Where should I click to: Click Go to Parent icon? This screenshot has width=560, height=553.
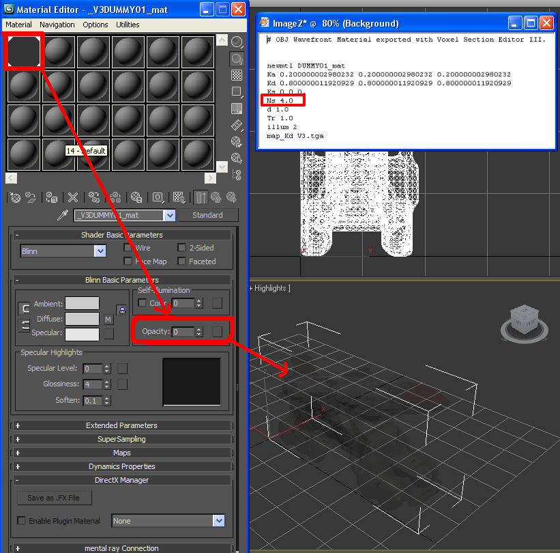[216, 197]
